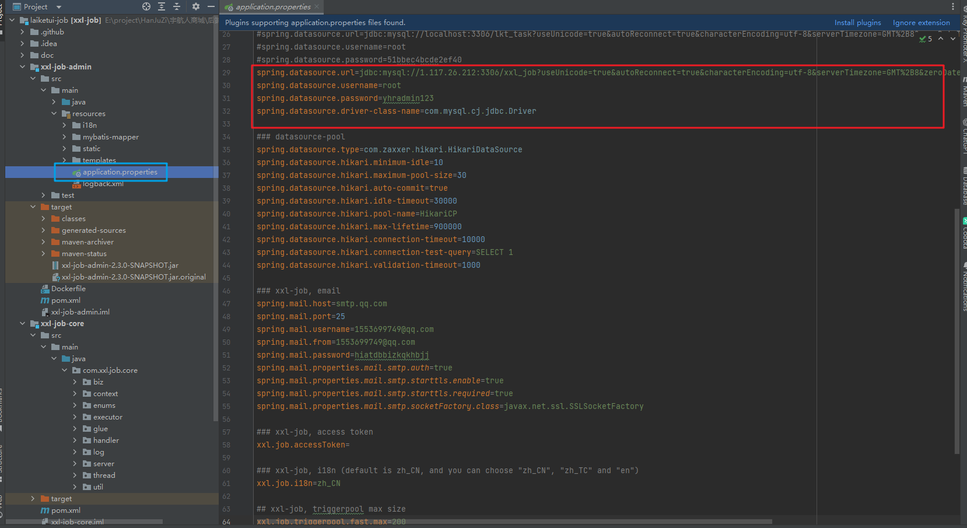Open the editor tabs three-dot menu
The height and width of the screenshot is (528, 967).
(x=953, y=6)
